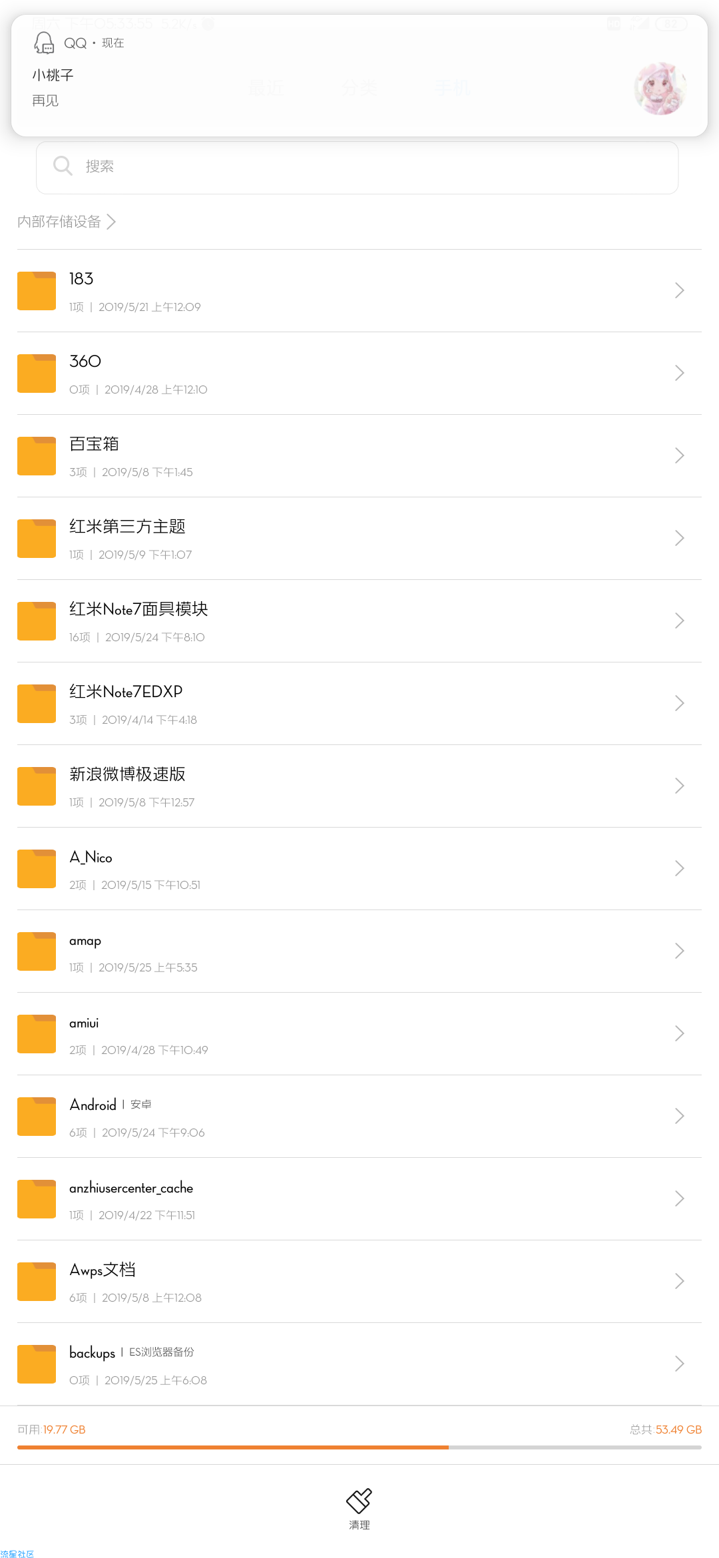Viewport: 719px width, 1558px height.
Task: Expand the 360 folder chevron
Action: [679, 373]
